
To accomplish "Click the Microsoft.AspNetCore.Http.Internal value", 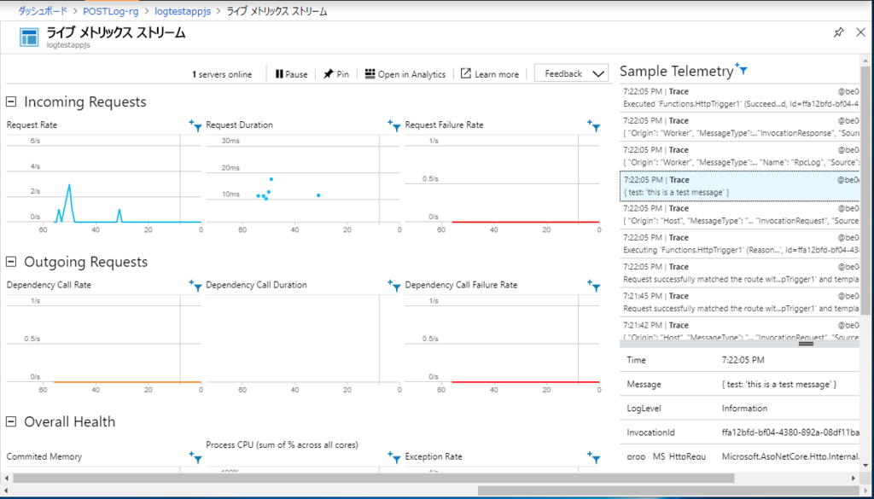I will pyautogui.click(x=790, y=456).
